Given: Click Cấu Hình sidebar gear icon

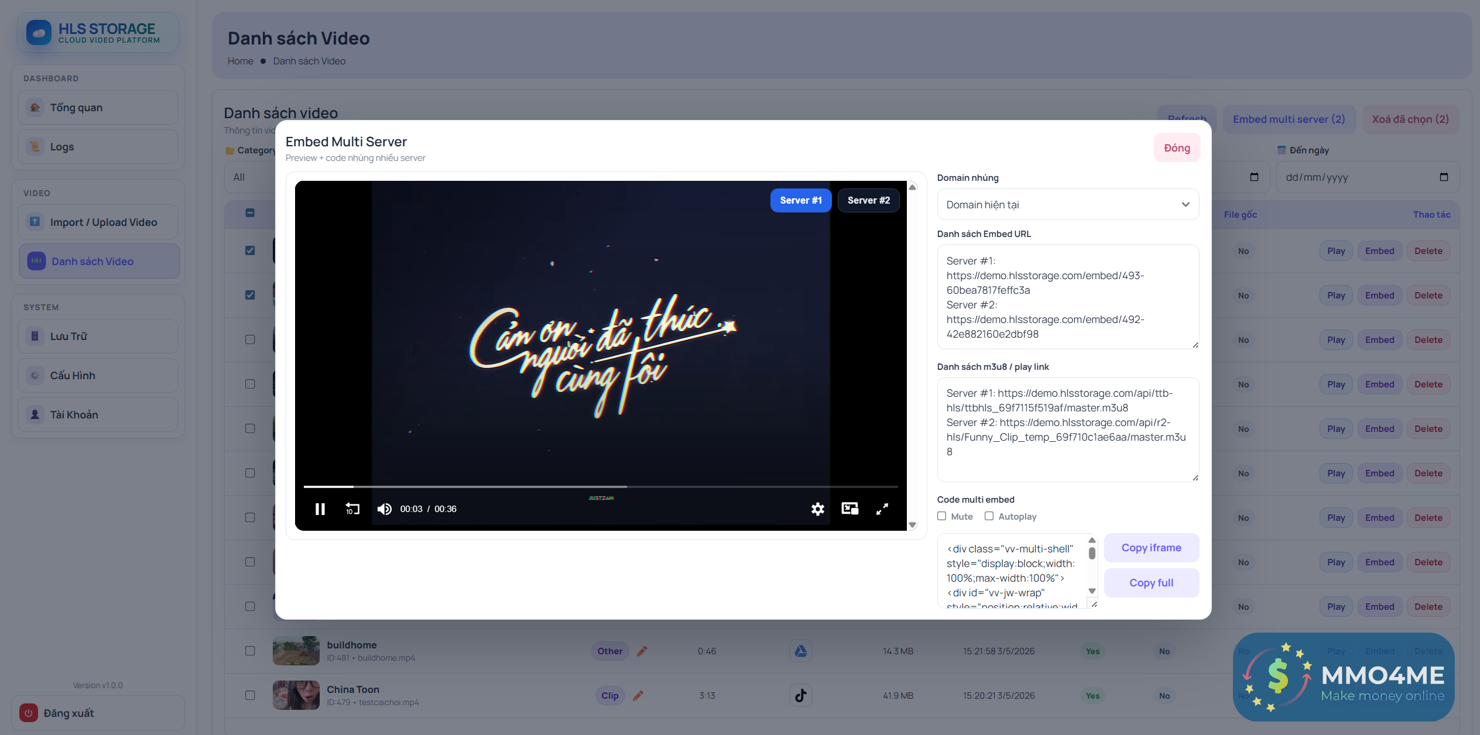Looking at the screenshot, I should click(35, 375).
